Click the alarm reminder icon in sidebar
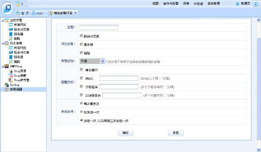 7,90
